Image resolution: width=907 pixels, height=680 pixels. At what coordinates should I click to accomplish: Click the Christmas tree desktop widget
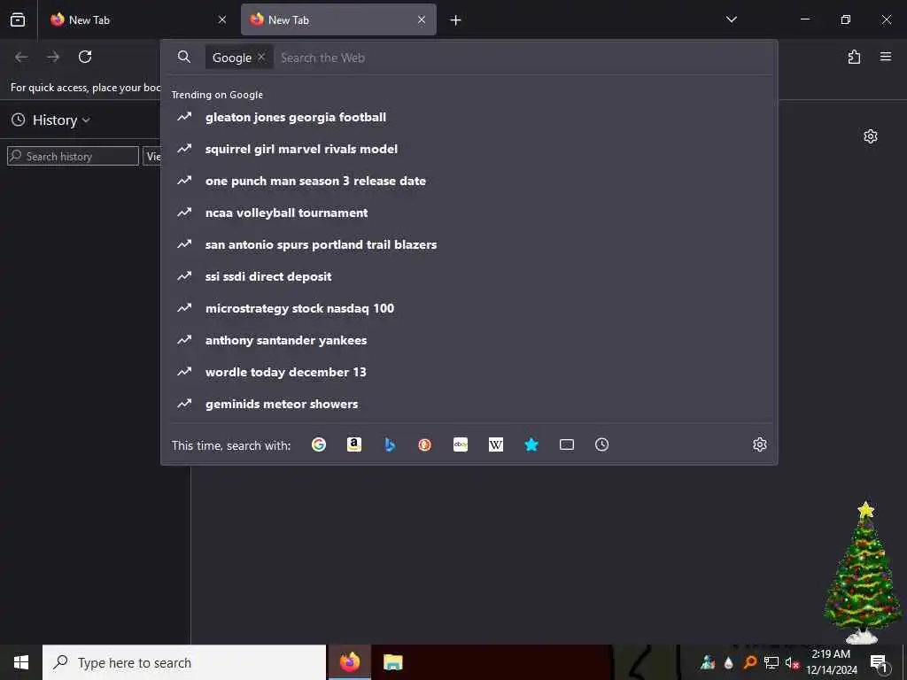point(863,573)
